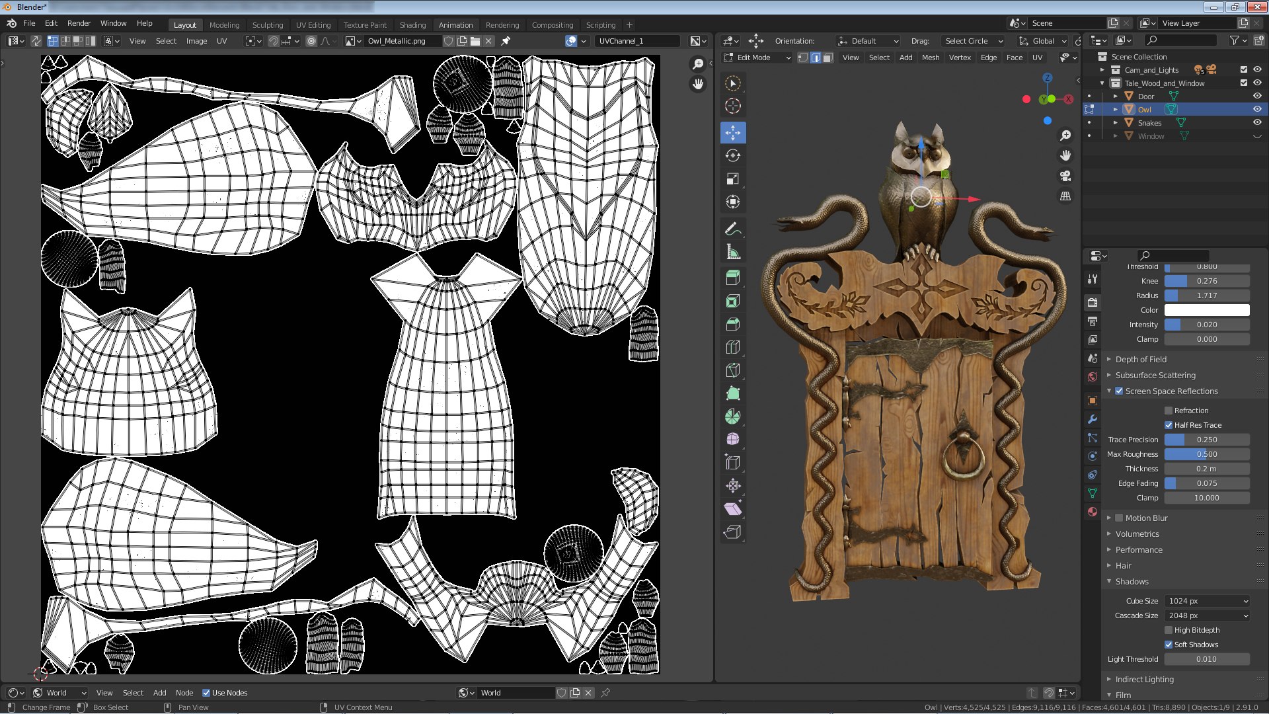Open the Orientation Default dropdown
This screenshot has height=714, width=1269.
click(868, 41)
